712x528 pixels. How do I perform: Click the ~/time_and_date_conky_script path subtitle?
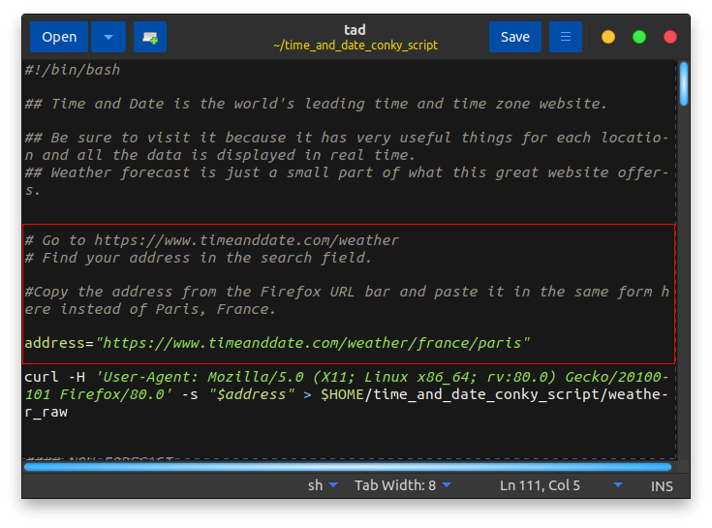click(x=356, y=46)
